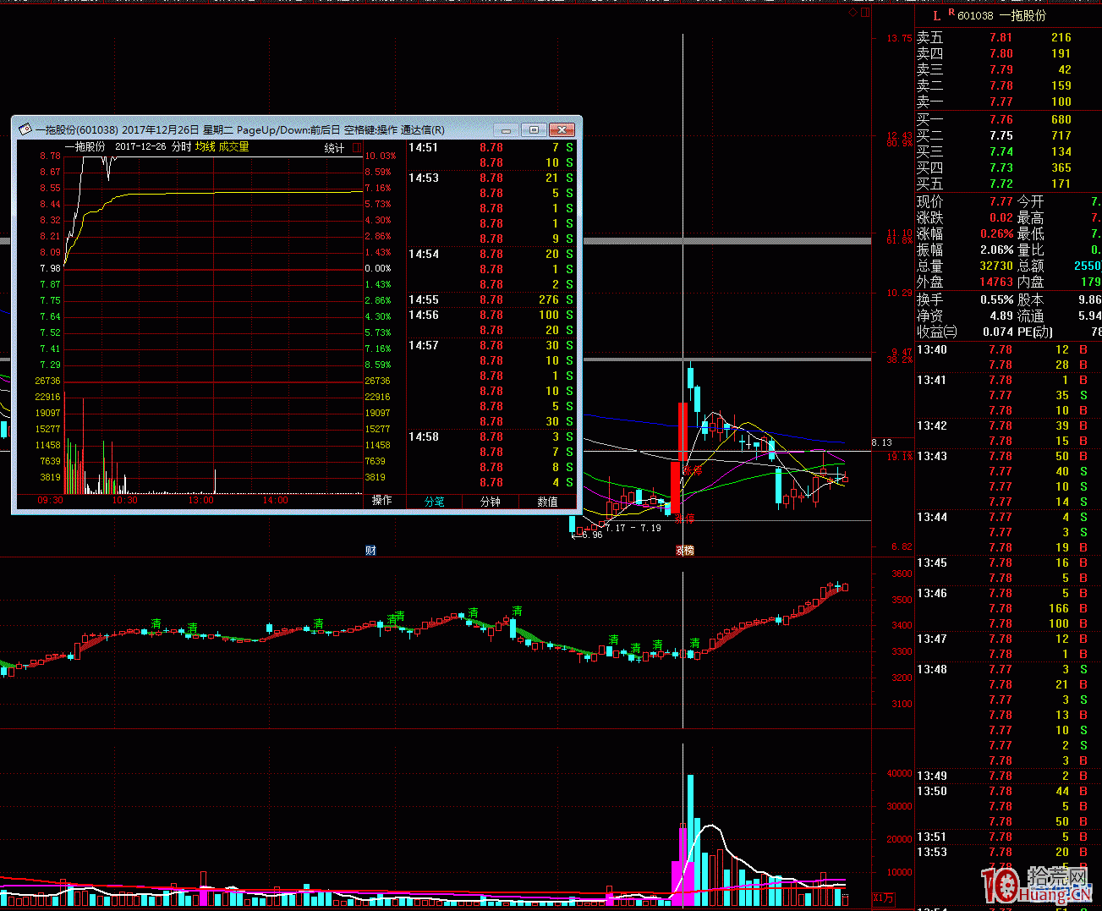The height and width of the screenshot is (911, 1102).
Task: Click the 7.17 - 7.19 gap annotation
Action: [633, 528]
